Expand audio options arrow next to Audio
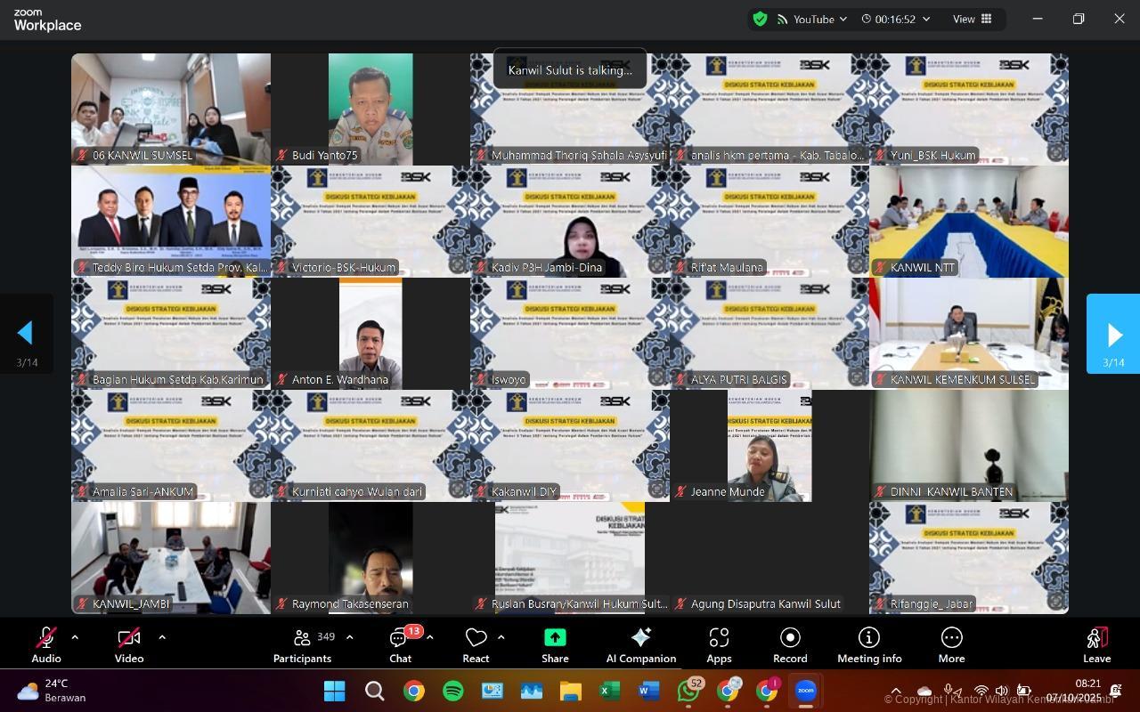The width and height of the screenshot is (1140, 712). click(75, 637)
